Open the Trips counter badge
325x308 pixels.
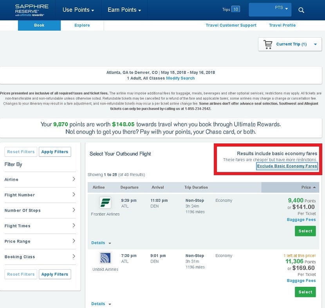coord(235,9)
